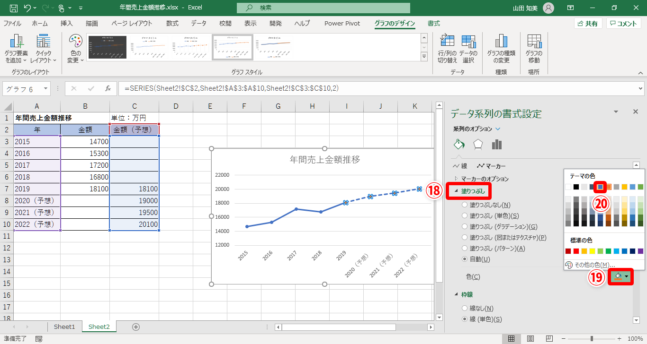Viewport: 647px width, 344px height.
Task: Open グラフ要素を追加 (Add Chart Element)
Action: coord(17,49)
